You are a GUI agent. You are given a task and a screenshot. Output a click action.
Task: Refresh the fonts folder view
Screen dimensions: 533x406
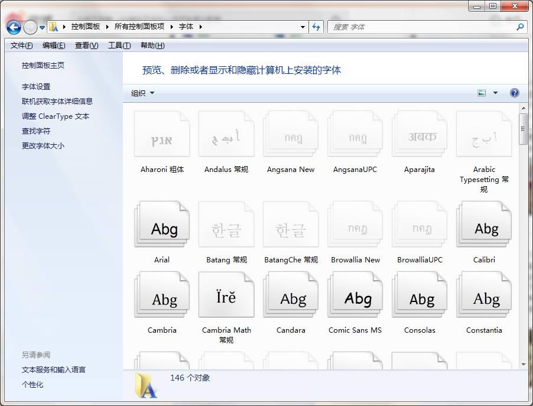click(x=316, y=27)
